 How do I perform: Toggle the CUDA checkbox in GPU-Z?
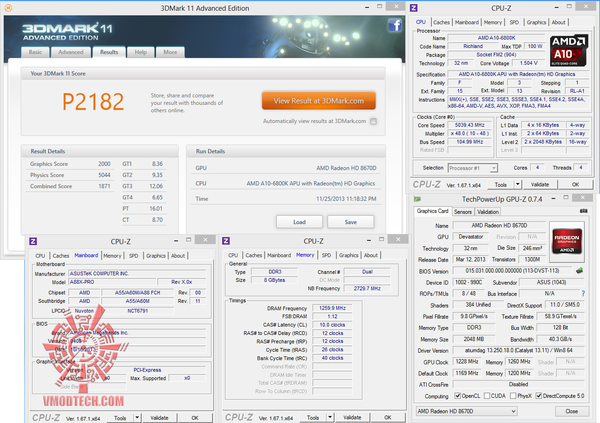tap(487, 396)
